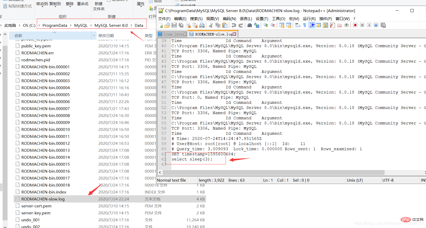
Task: Toggle the indent guide button
Action: point(312,25)
